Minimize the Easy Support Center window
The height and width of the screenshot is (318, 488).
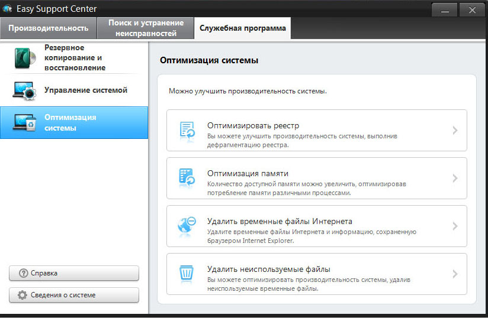click(444, 10)
